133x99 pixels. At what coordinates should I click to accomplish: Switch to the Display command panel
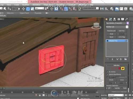click(123, 19)
